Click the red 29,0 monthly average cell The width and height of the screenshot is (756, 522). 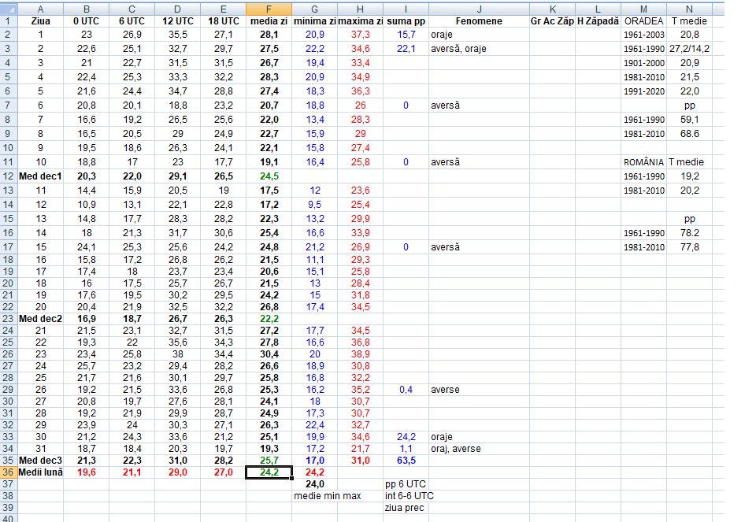click(177, 472)
